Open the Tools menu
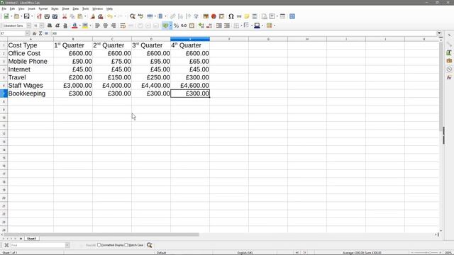Viewport: 454px width, 255px height. click(x=85, y=9)
